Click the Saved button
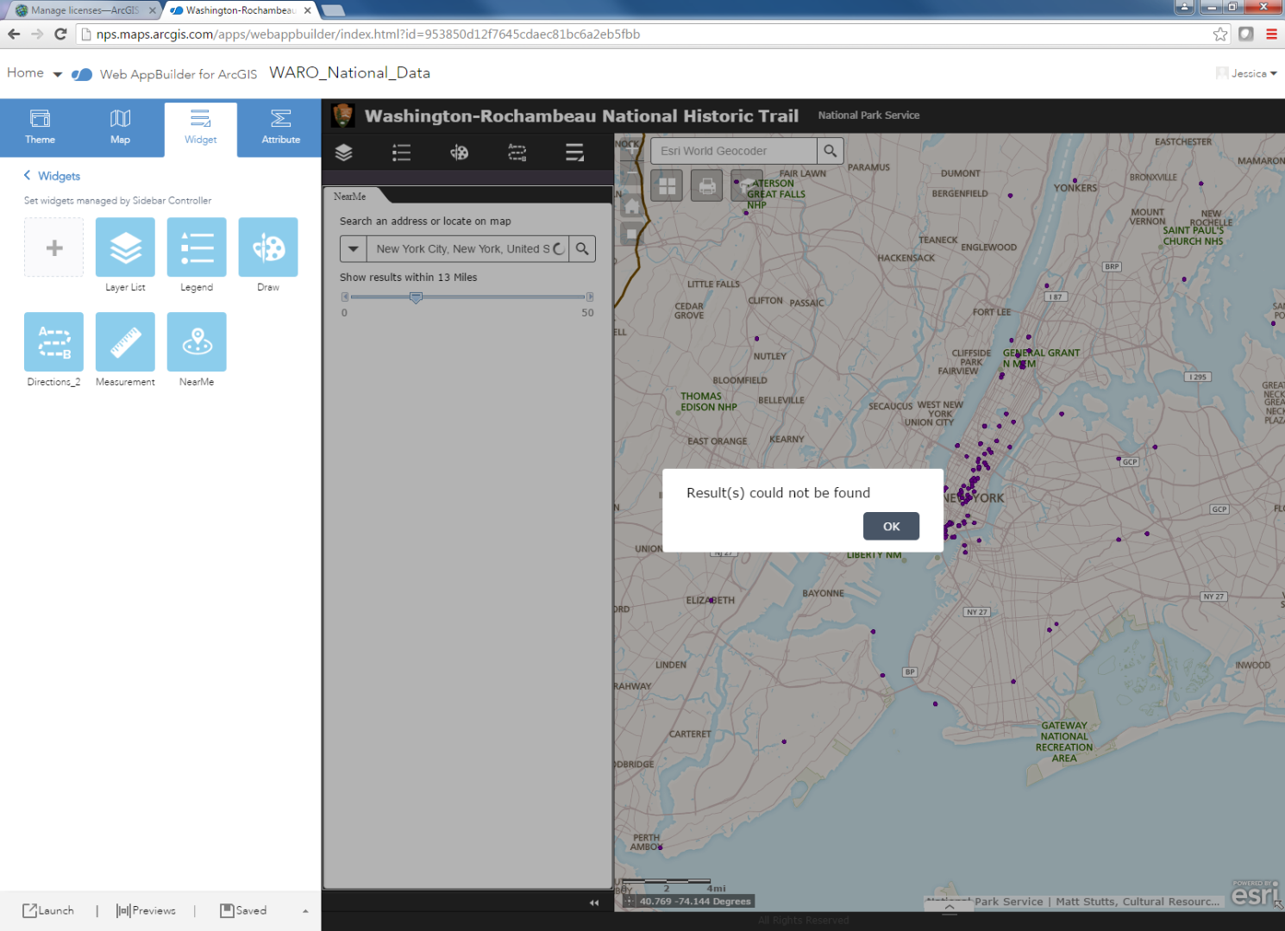Screen dimensions: 1285x931 click(x=243, y=911)
